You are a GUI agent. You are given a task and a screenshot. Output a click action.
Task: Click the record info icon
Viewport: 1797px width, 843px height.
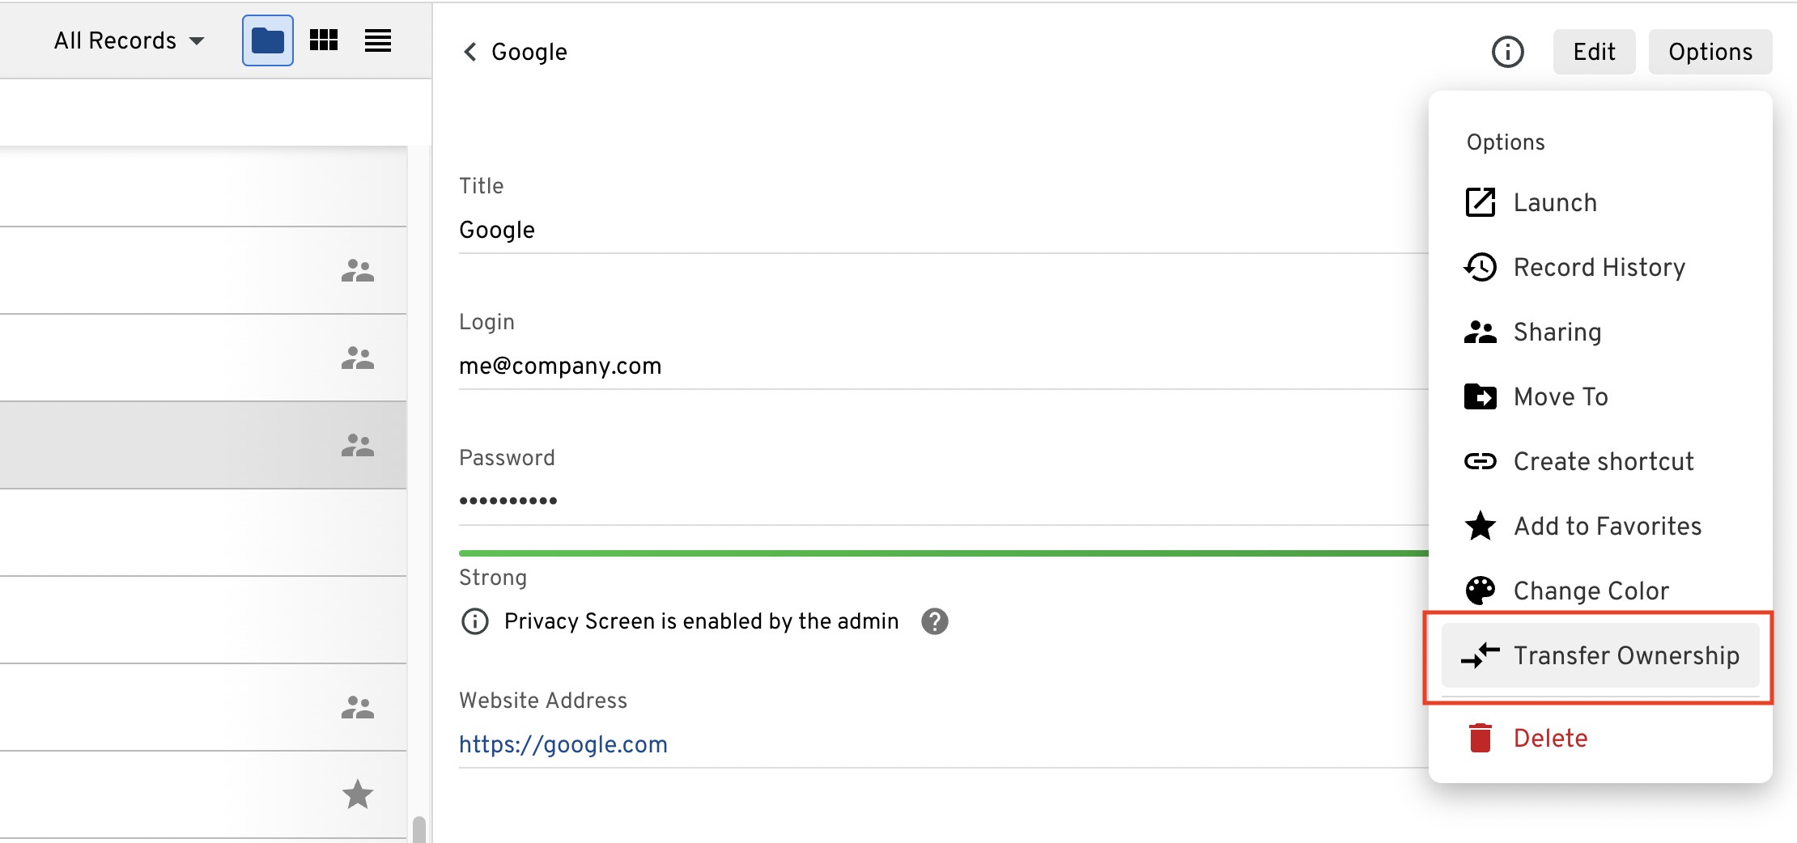coord(1507,52)
